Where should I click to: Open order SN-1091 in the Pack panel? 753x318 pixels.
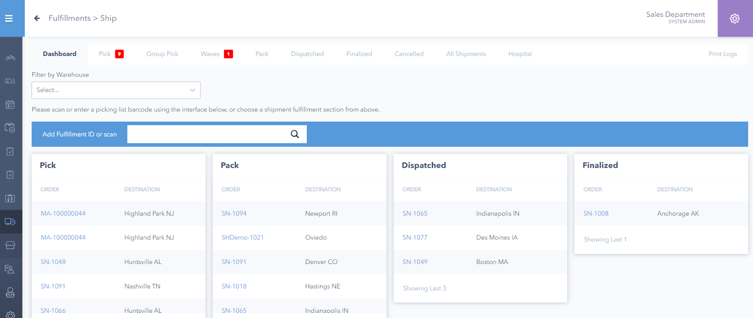click(234, 262)
